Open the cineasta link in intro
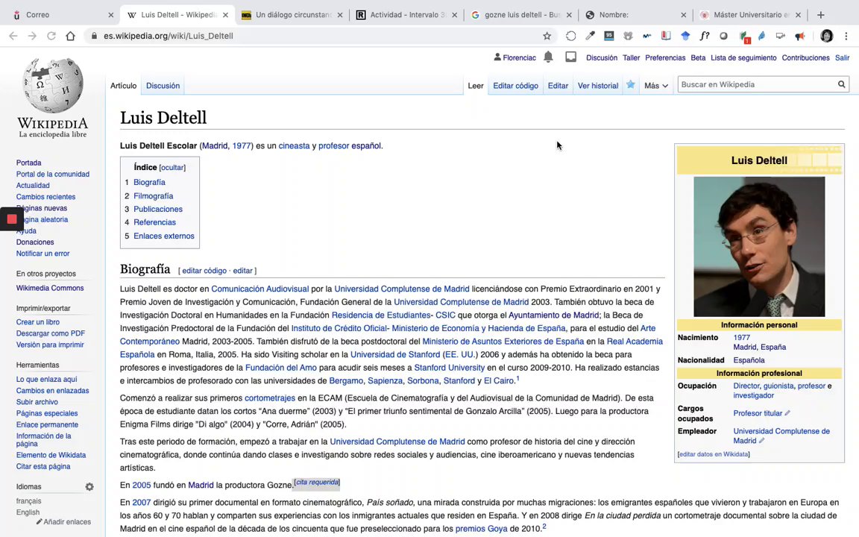859x537 pixels. (x=295, y=145)
